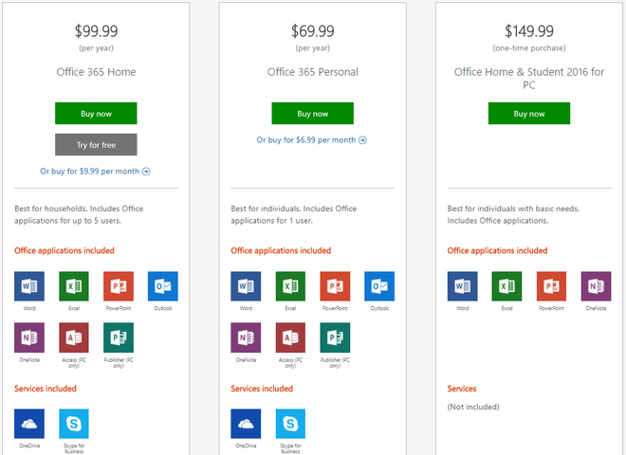The height and width of the screenshot is (455, 626).
Task: Select Access icon under Office 365 Personal
Action: click(290, 337)
